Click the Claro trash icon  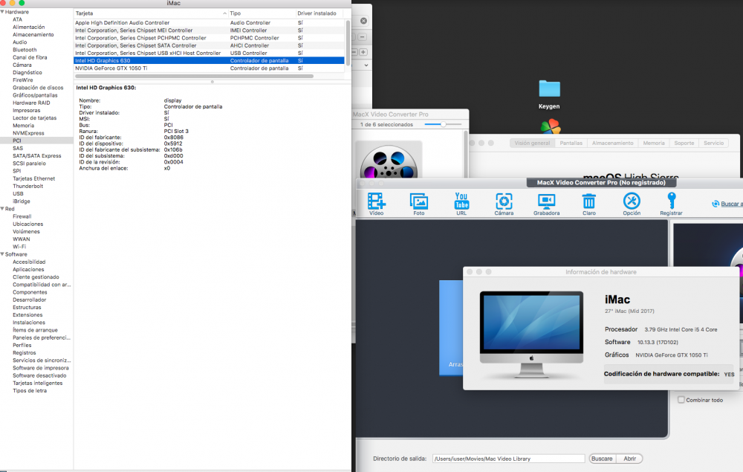(x=589, y=201)
